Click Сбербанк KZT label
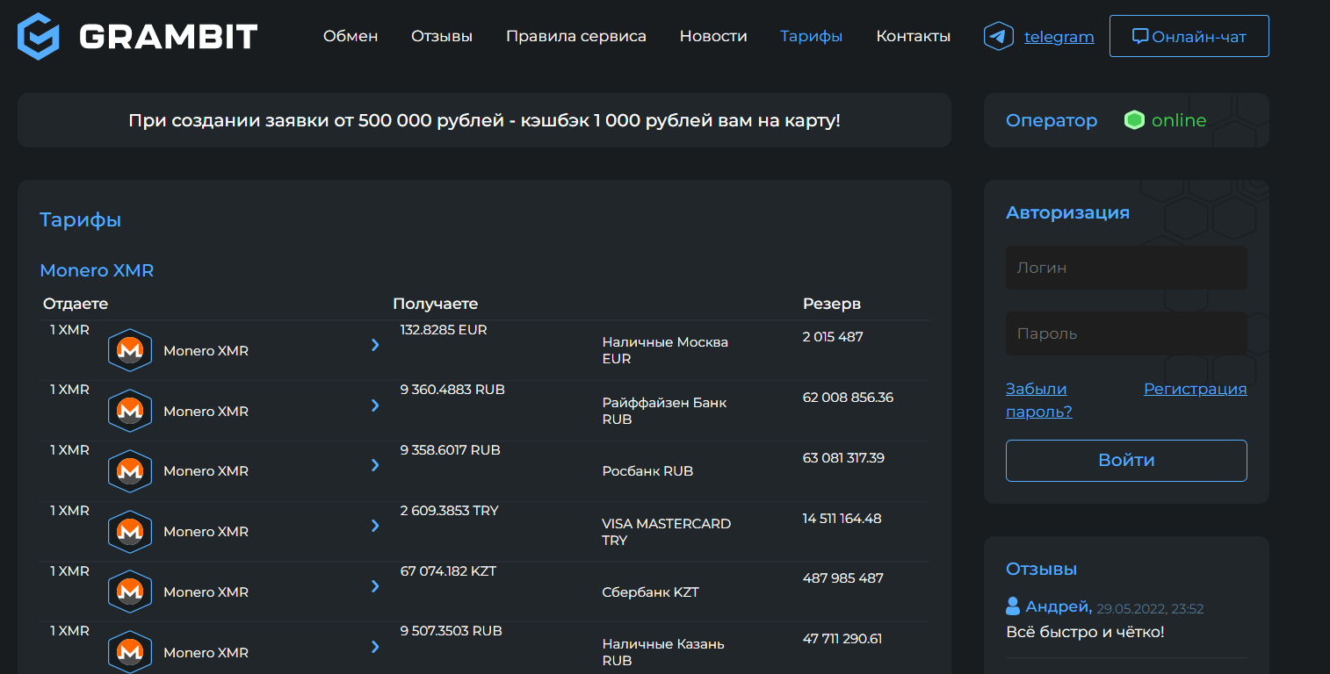The image size is (1330, 674). click(650, 592)
